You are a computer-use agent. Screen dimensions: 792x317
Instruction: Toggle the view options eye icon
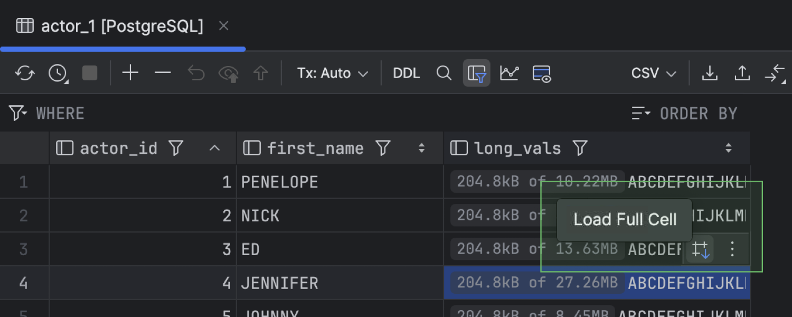(542, 73)
